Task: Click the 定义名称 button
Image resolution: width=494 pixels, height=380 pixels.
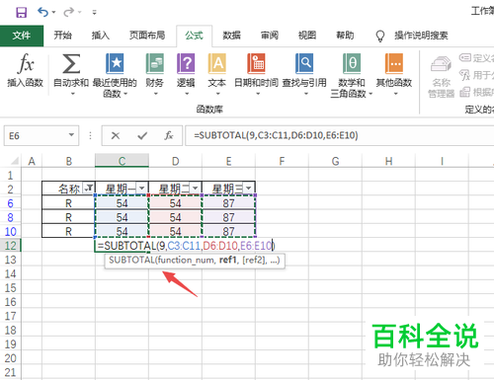Action: (x=476, y=58)
